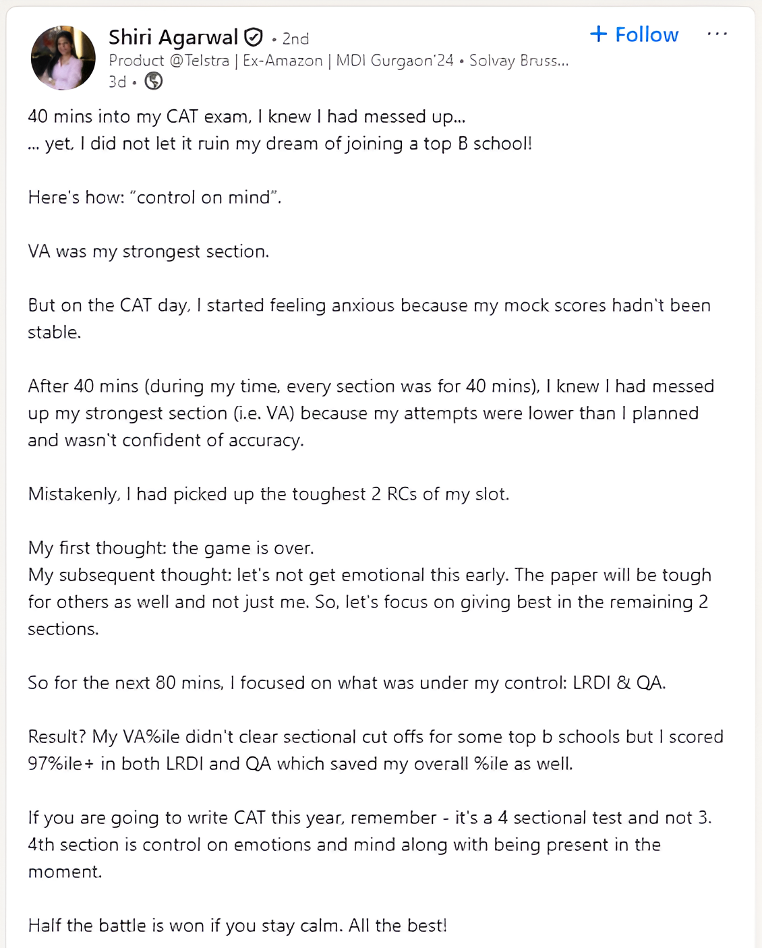Click the 3d post timestamp
Screen dimensions: 762x948
(117, 82)
